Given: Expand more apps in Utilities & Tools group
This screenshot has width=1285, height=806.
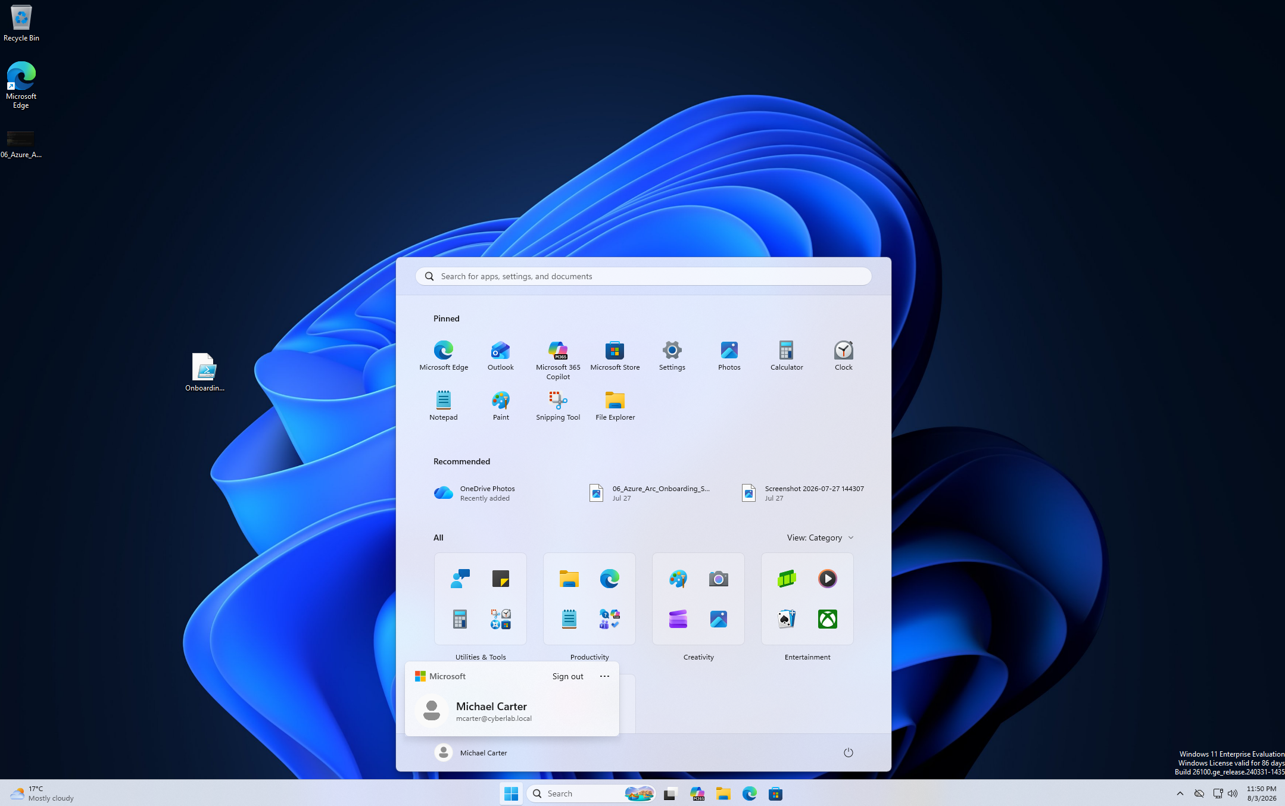Looking at the screenshot, I should [x=500, y=619].
